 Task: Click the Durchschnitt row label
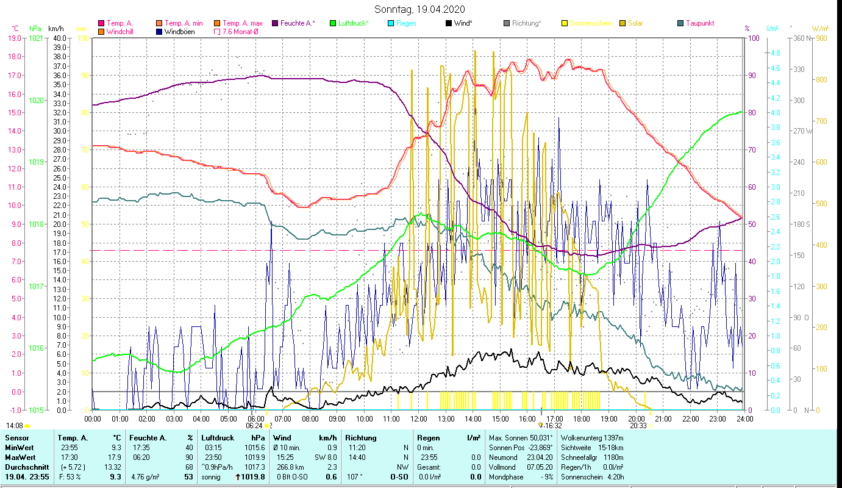26,467
